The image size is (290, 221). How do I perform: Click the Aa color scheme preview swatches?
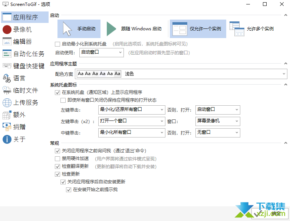[99, 74]
